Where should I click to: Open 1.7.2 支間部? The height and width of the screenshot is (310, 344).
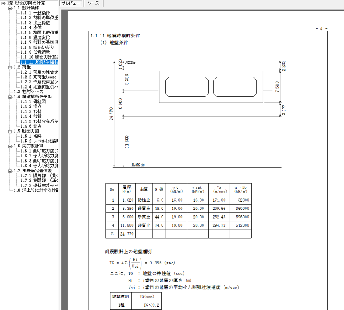click(39, 181)
